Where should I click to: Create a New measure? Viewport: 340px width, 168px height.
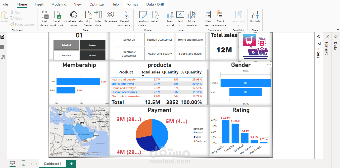click(x=208, y=19)
